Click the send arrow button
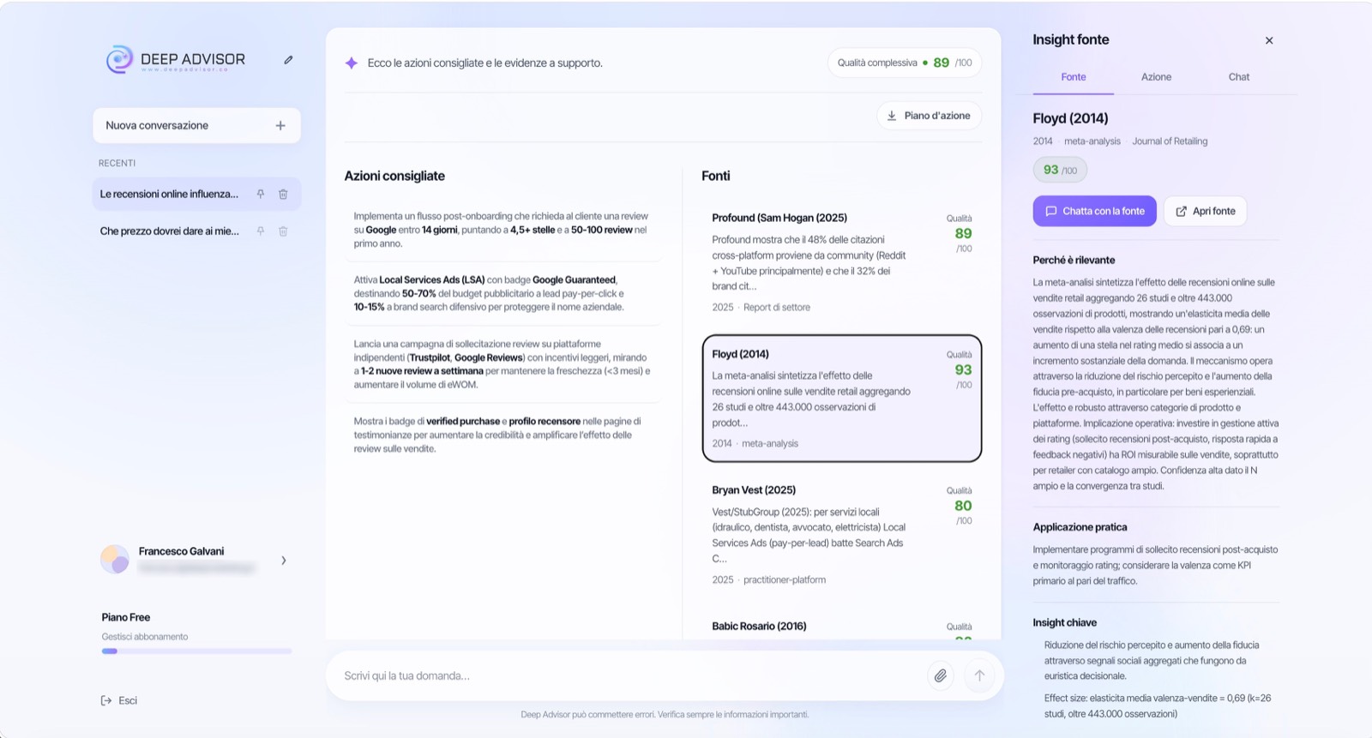 tap(979, 675)
